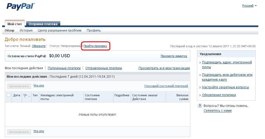Show Отправленные платежи
Image resolution: width=265 pixels, height=139 pixels.
(x=104, y=68)
